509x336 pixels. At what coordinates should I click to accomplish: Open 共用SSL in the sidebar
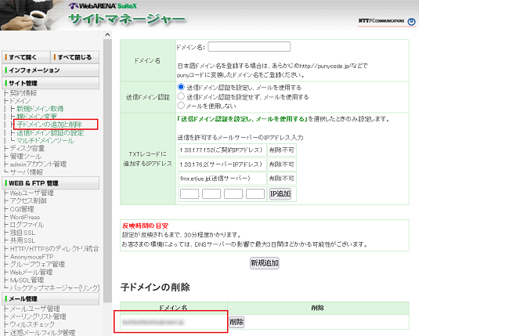(x=23, y=240)
